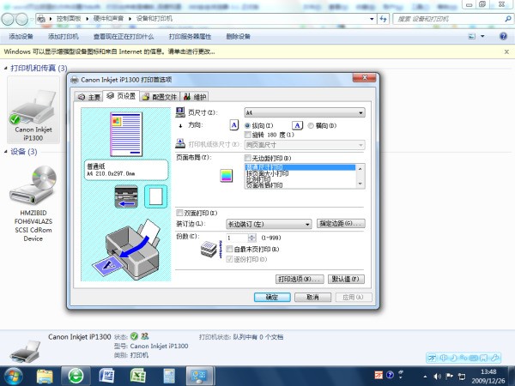Image resolution: width=515 pixels, height=386 pixels.
Task: Select the 页设置 tab
Action: point(121,96)
